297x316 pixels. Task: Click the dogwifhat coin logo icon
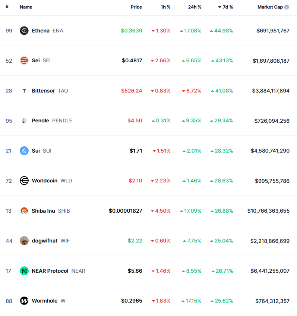pyautogui.click(x=24, y=241)
